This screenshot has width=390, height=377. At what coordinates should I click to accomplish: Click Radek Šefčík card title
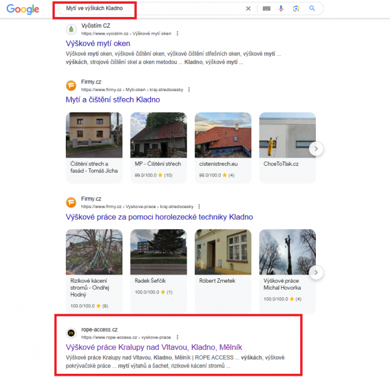(150, 281)
